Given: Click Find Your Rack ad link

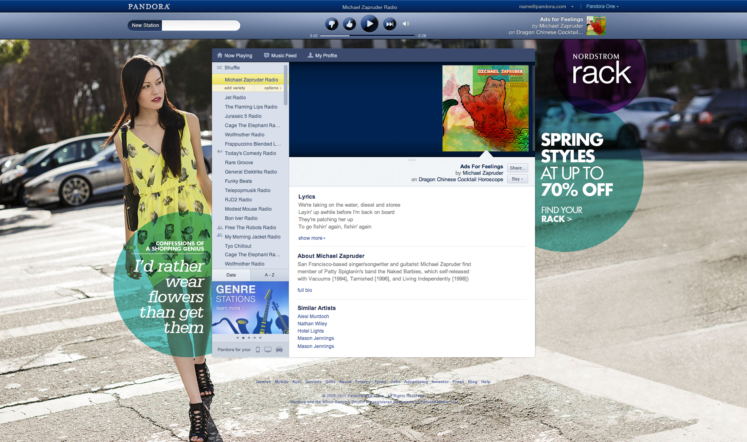Looking at the screenshot, I should pos(561,214).
